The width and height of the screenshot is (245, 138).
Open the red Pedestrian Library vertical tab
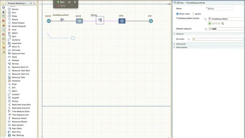(3, 21)
